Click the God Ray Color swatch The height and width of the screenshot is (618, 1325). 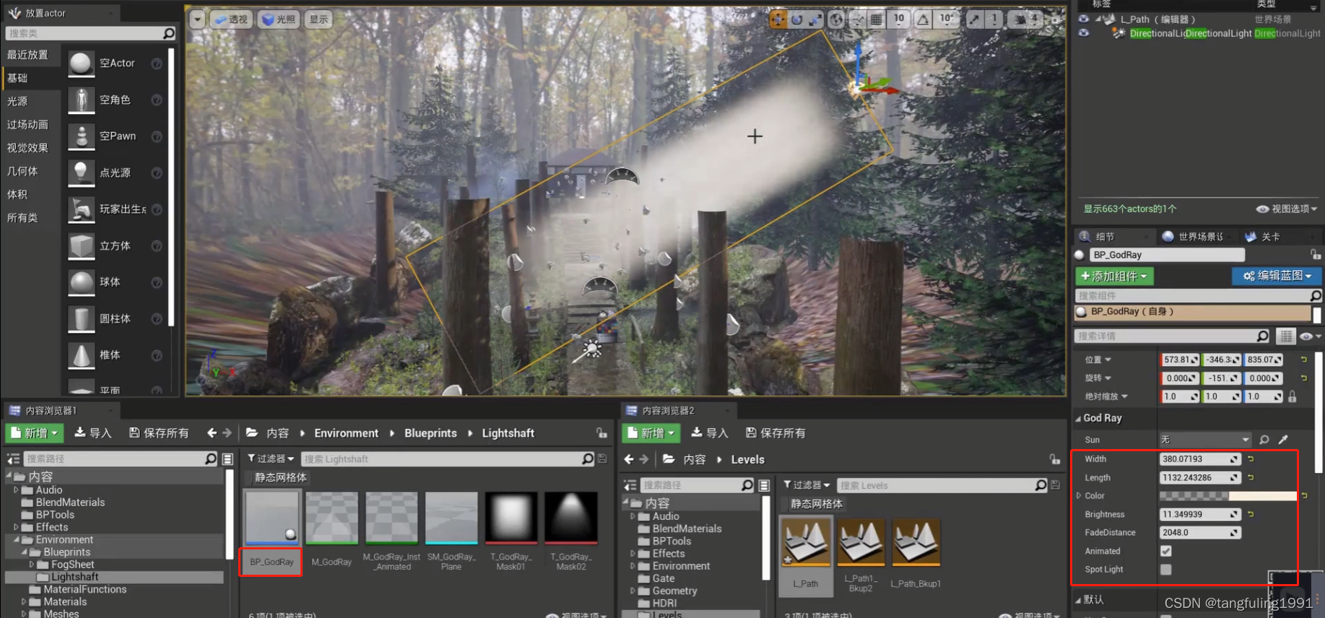click(1228, 496)
